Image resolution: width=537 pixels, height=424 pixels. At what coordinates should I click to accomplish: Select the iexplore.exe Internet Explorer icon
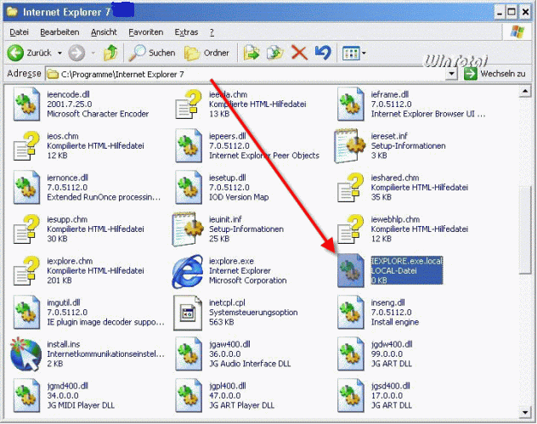point(188,271)
